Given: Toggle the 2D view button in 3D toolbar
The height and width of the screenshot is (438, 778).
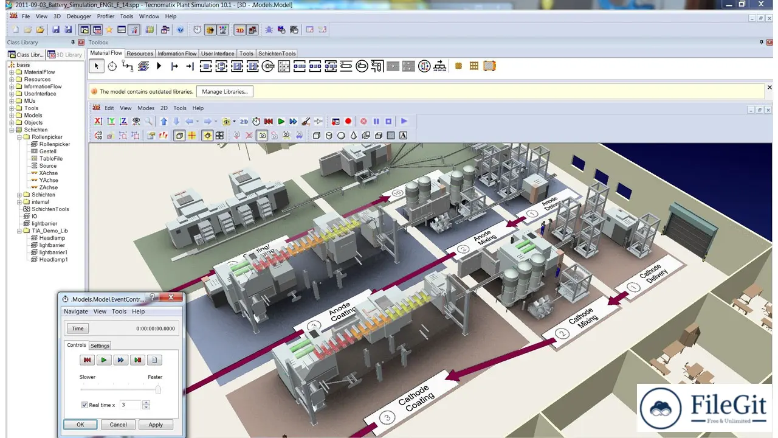Looking at the screenshot, I should pos(244,122).
